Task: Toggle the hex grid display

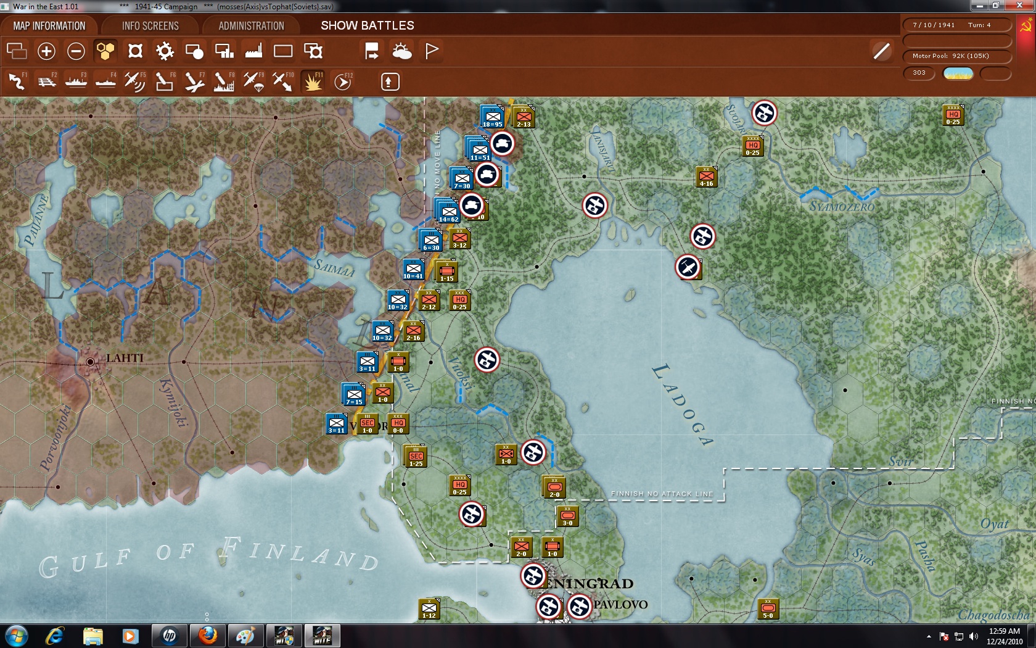Action: pos(105,51)
